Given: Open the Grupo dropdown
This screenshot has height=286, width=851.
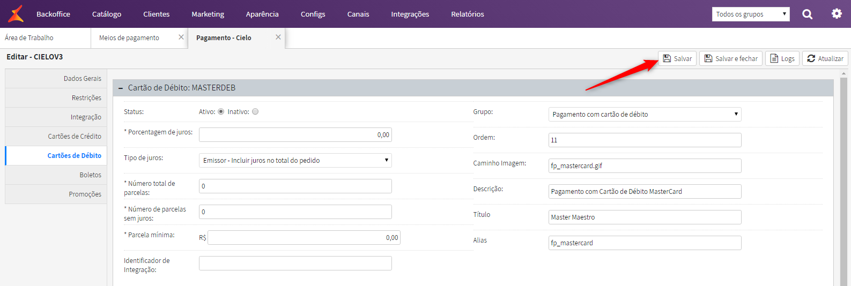Looking at the screenshot, I should (x=645, y=114).
